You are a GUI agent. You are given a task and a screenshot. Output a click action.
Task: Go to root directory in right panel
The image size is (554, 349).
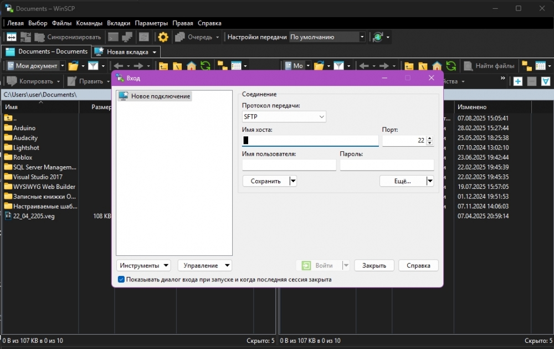(423, 66)
